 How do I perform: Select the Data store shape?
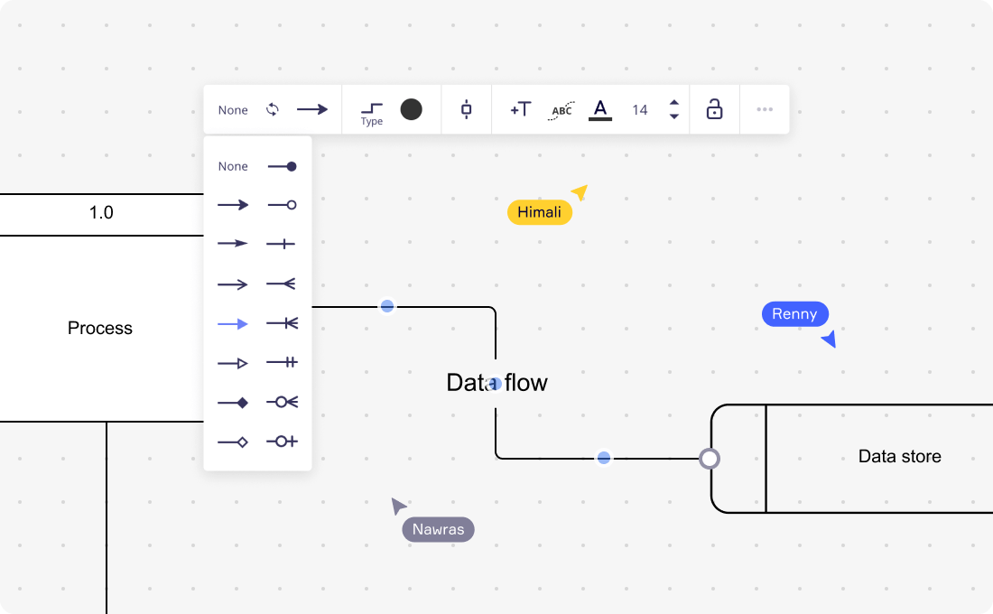tap(900, 457)
